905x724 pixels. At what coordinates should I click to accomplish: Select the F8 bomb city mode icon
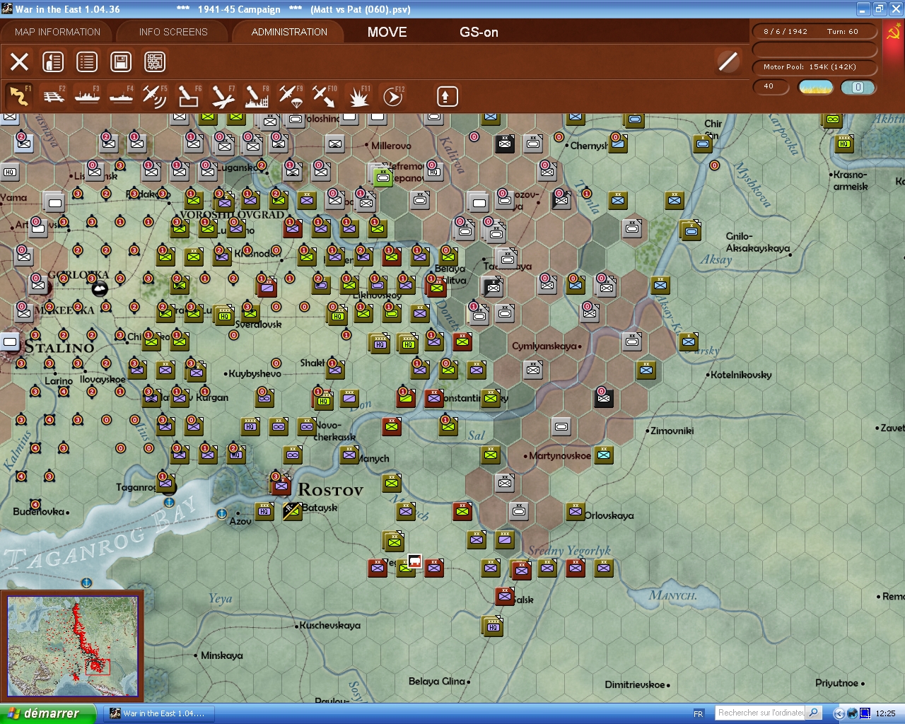pos(257,95)
